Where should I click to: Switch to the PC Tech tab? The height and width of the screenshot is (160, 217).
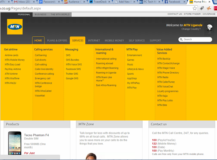pyautogui.click(x=150, y=2)
